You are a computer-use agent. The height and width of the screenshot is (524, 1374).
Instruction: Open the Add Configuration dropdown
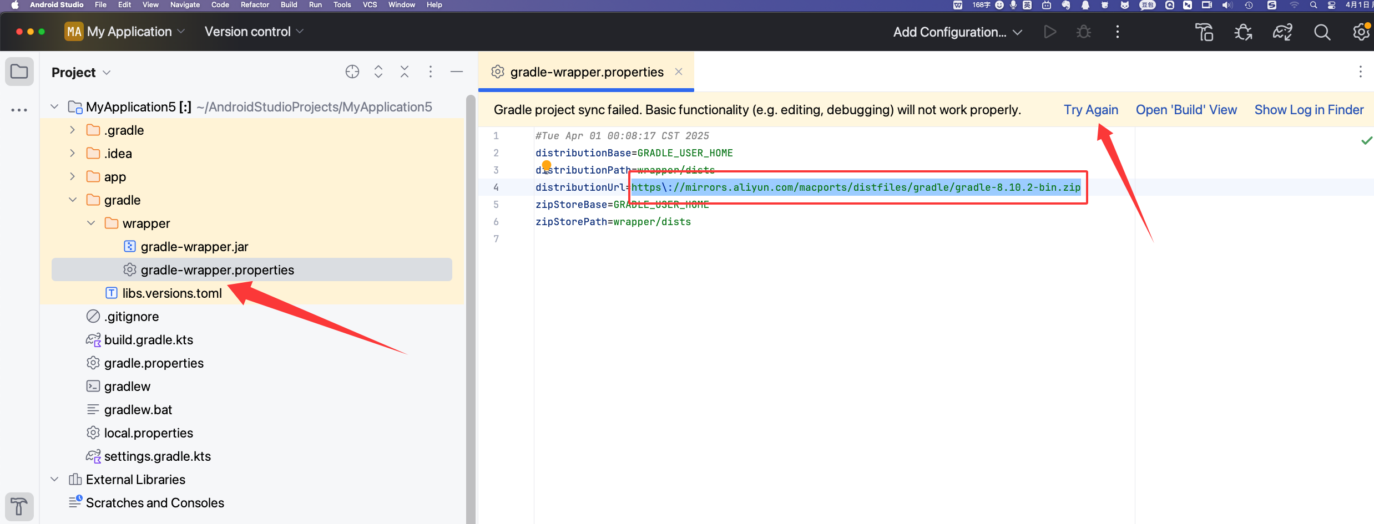click(957, 32)
